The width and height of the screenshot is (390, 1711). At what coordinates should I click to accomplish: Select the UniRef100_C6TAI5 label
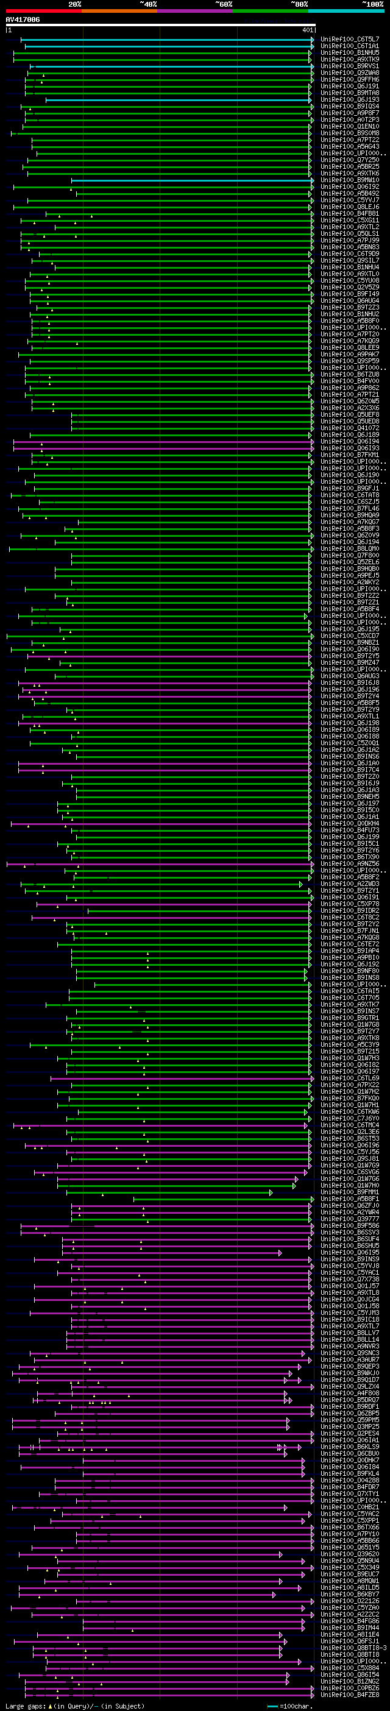coord(350,991)
